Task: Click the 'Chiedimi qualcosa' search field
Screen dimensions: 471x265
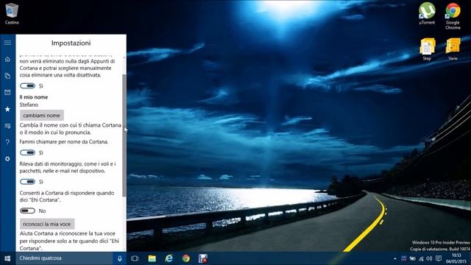Action: [x=64, y=258]
